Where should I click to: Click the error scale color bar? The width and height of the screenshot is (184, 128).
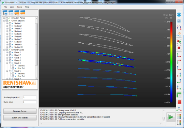point(171,62)
